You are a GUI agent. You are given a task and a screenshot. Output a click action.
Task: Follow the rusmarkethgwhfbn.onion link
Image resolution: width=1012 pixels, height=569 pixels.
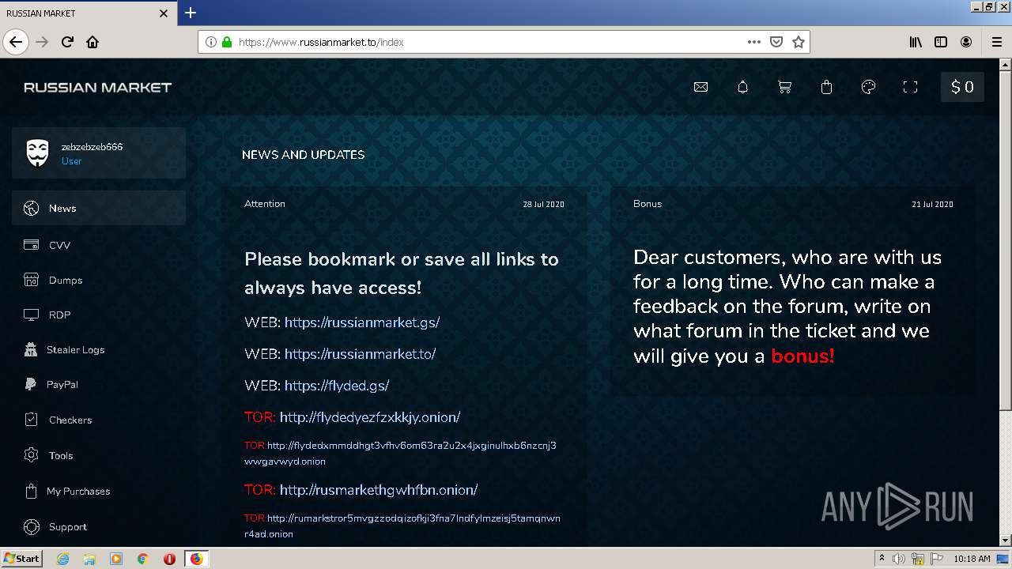coord(379,490)
